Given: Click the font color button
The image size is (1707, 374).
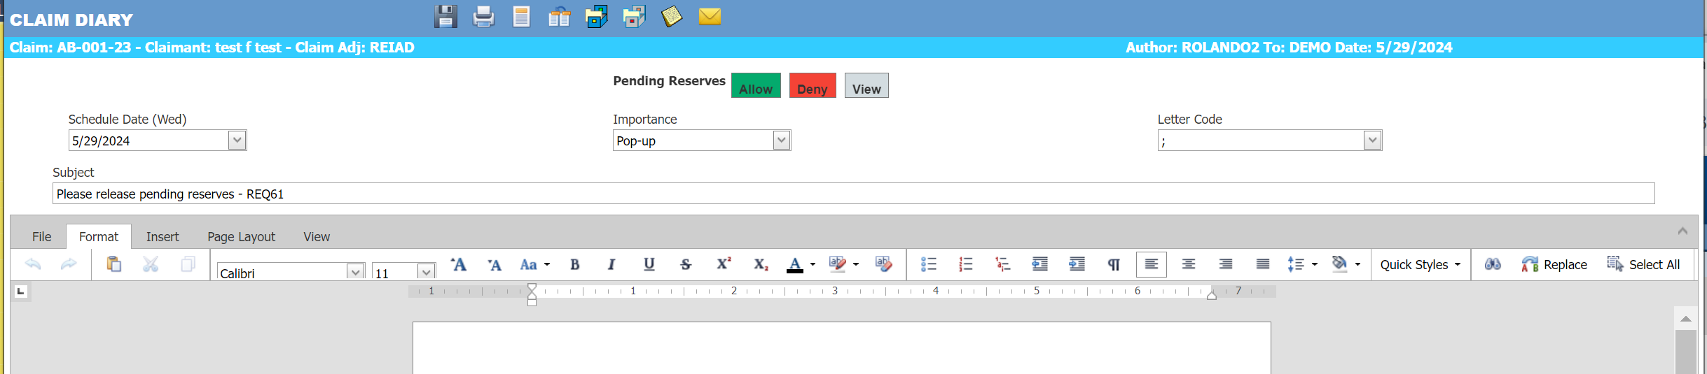Looking at the screenshot, I should pyautogui.click(x=794, y=264).
